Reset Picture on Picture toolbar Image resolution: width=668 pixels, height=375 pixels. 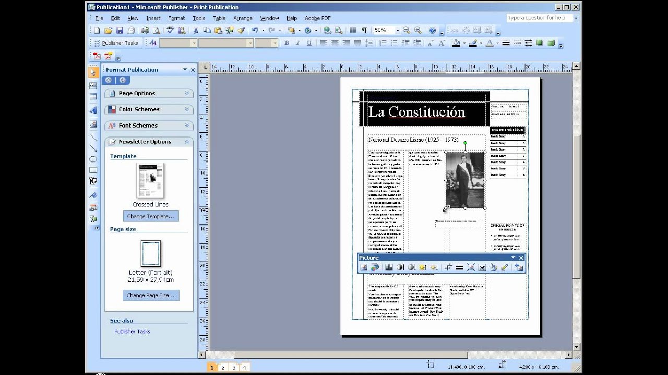tap(519, 267)
